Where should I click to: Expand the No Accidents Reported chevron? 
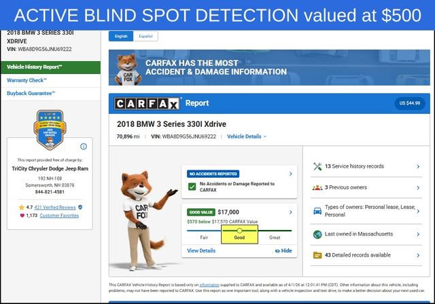pos(291,174)
